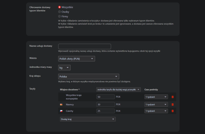205x134 pixels.
Task: Change the tariff type dropdown
Action: [x=118, y=90]
